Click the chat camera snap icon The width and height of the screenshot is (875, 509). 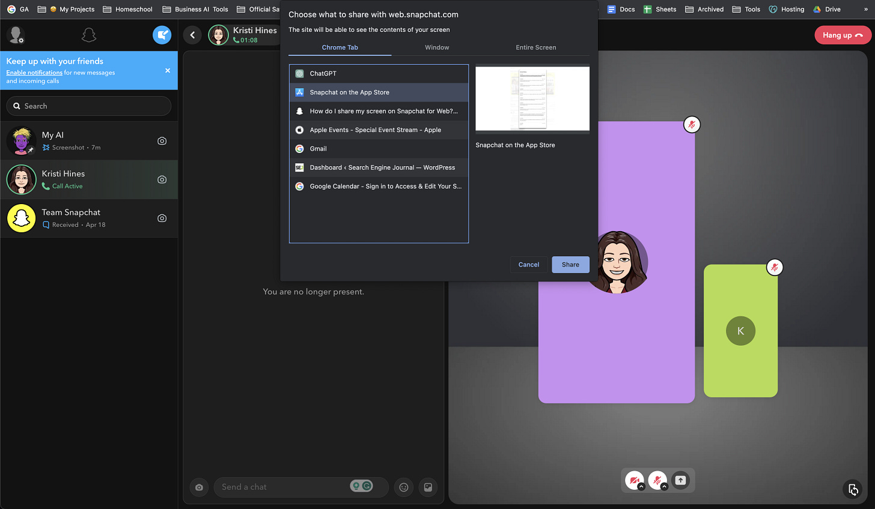point(199,487)
